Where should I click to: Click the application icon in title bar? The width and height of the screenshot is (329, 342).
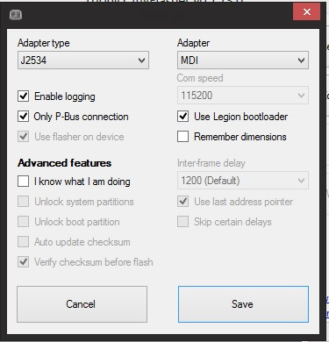(x=16, y=15)
